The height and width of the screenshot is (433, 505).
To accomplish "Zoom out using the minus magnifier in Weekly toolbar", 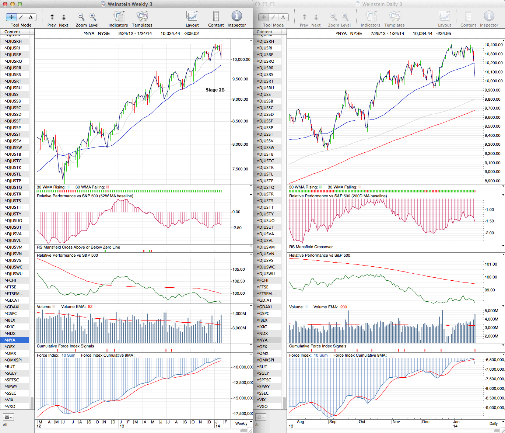I will point(81,17).
